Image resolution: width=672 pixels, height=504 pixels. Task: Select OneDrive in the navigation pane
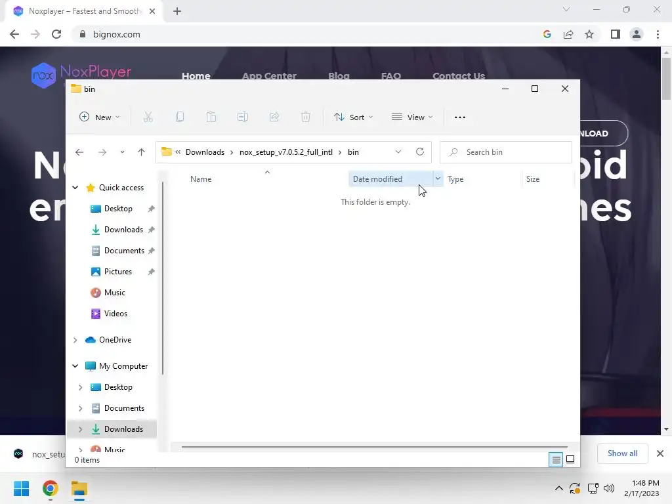(115, 340)
